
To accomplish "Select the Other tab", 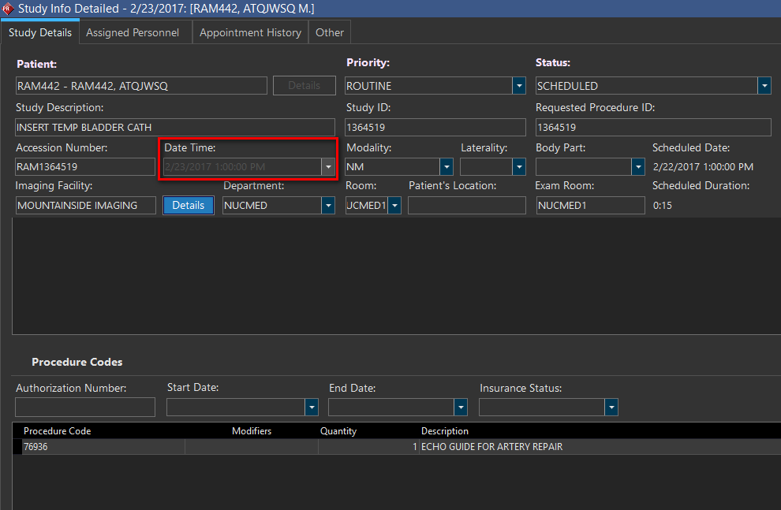I will click(x=330, y=32).
